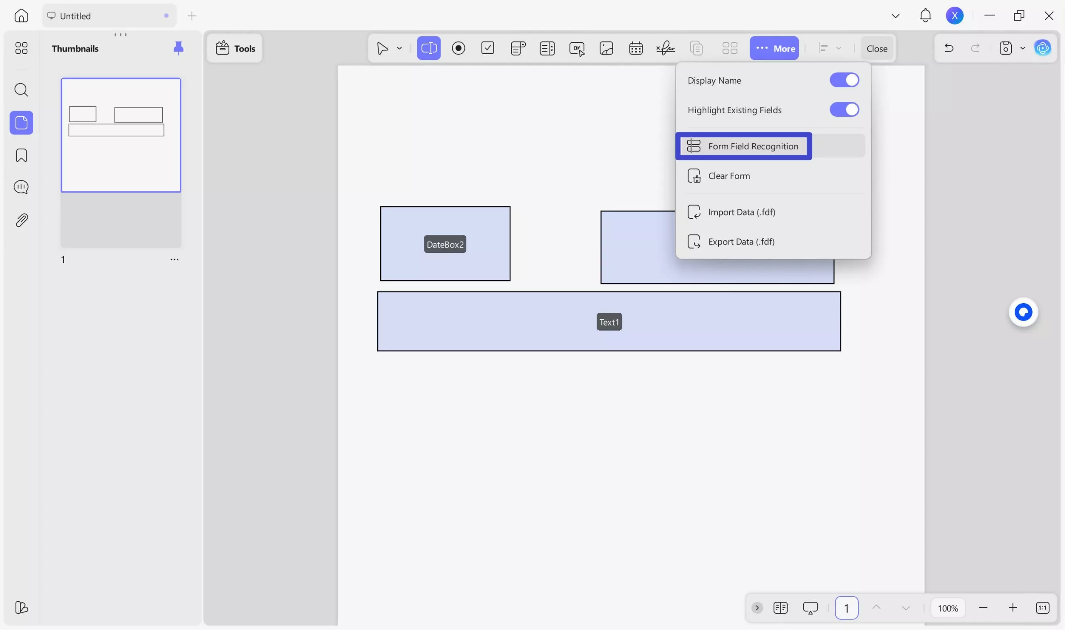Select the Date field tool
This screenshot has width=1065, height=630.
click(x=636, y=48)
